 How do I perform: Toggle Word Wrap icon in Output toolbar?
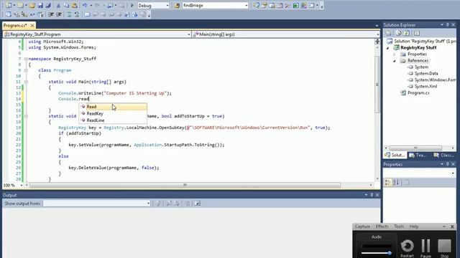pyautogui.click(x=197, y=204)
